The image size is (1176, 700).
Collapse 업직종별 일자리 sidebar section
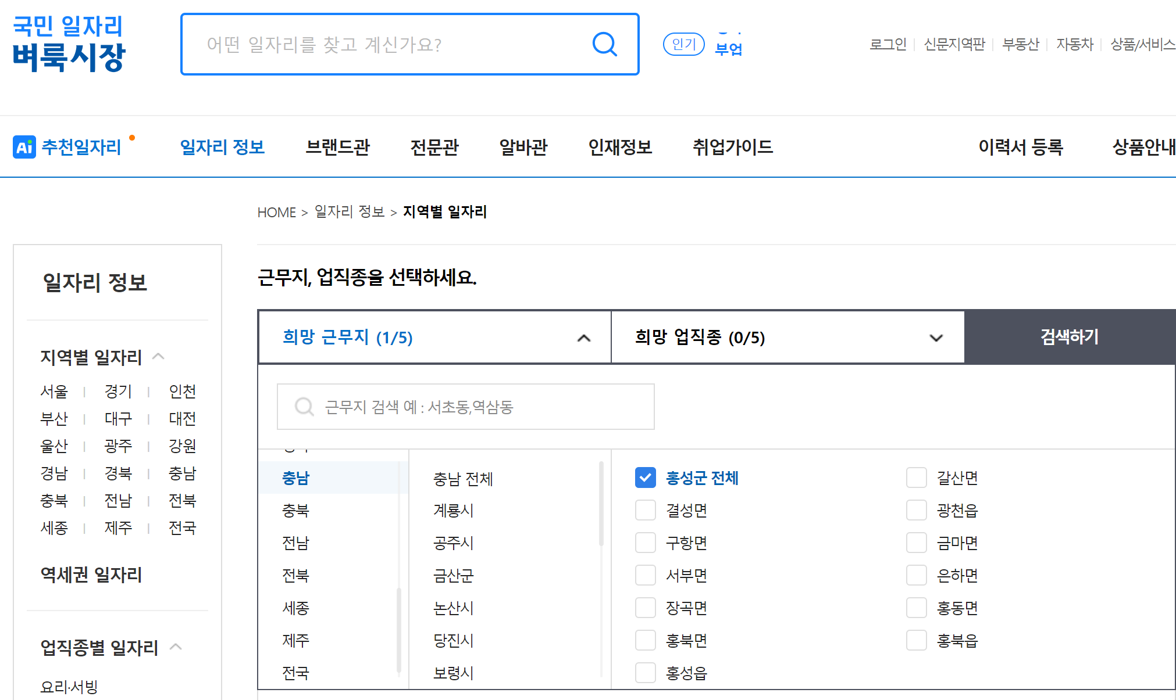(176, 647)
